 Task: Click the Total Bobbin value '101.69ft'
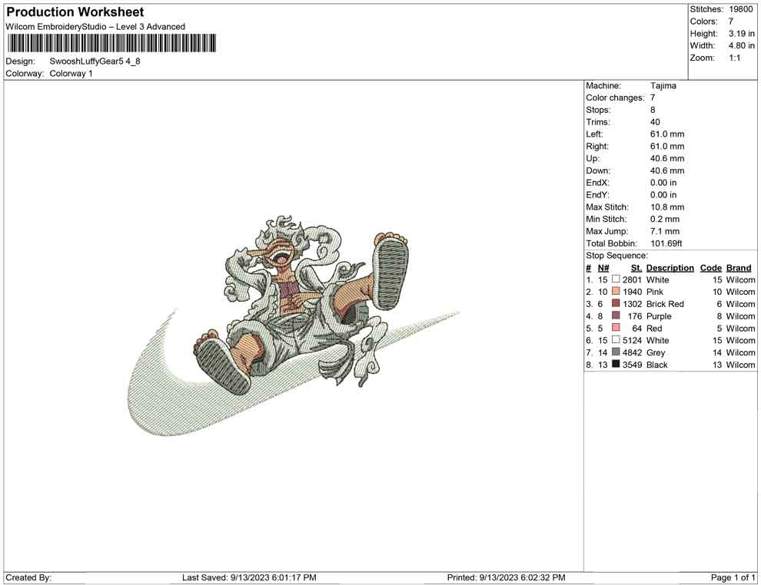pos(666,243)
